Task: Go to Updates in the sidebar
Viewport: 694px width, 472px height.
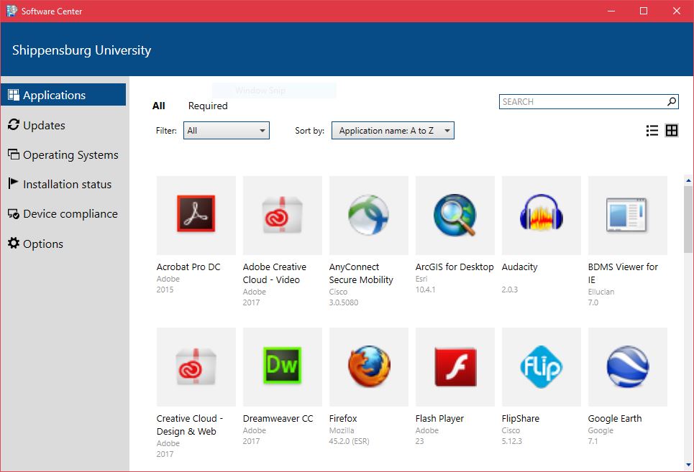Action: coord(44,125)
